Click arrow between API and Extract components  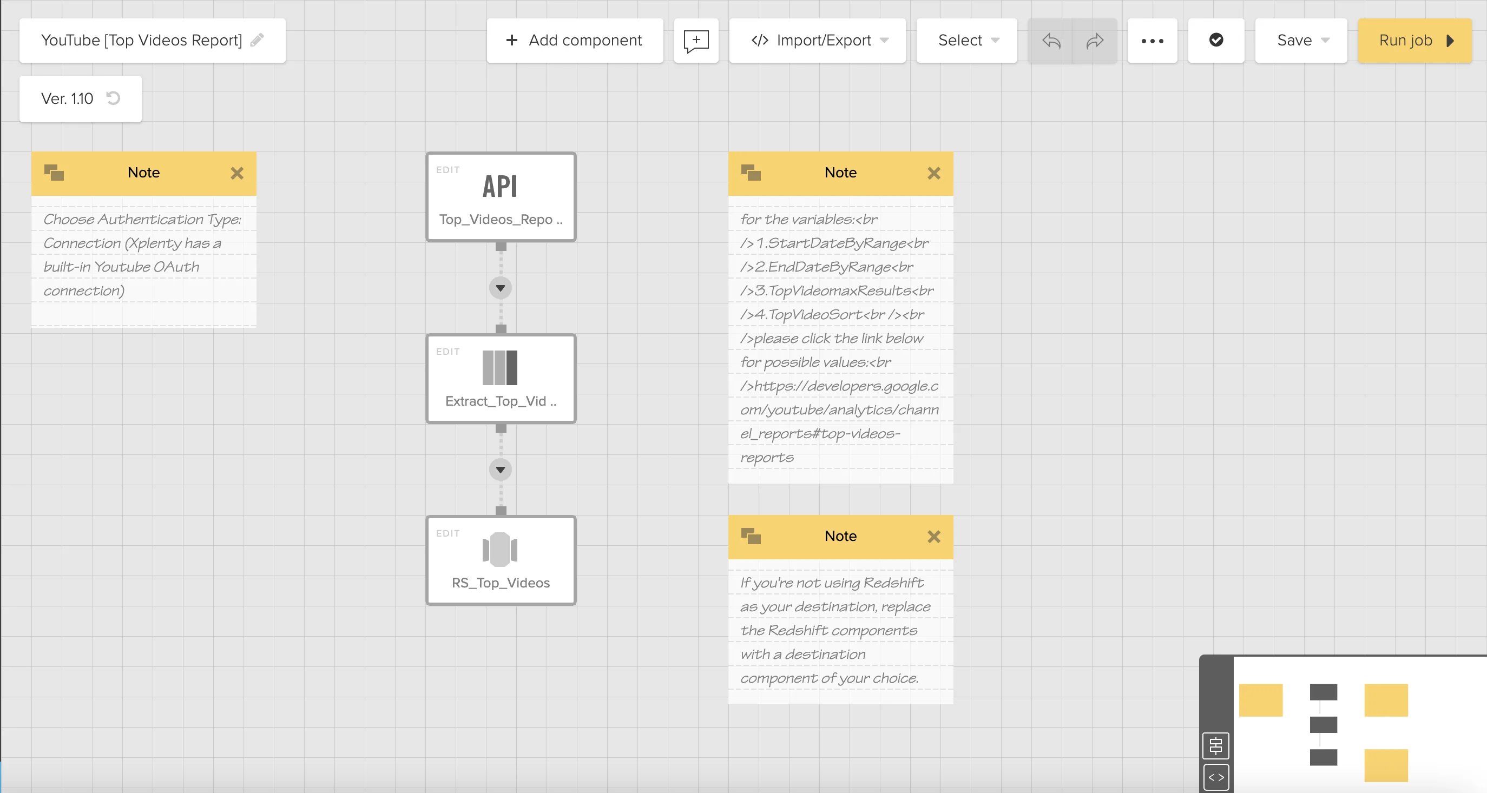click(501, 288)
